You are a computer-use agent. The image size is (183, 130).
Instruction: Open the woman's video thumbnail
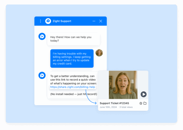click(x=123, y=84)
